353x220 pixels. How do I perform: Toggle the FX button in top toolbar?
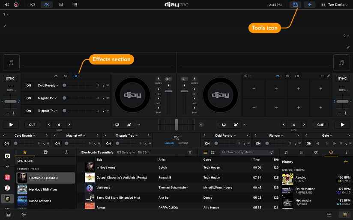pos(47,5)
